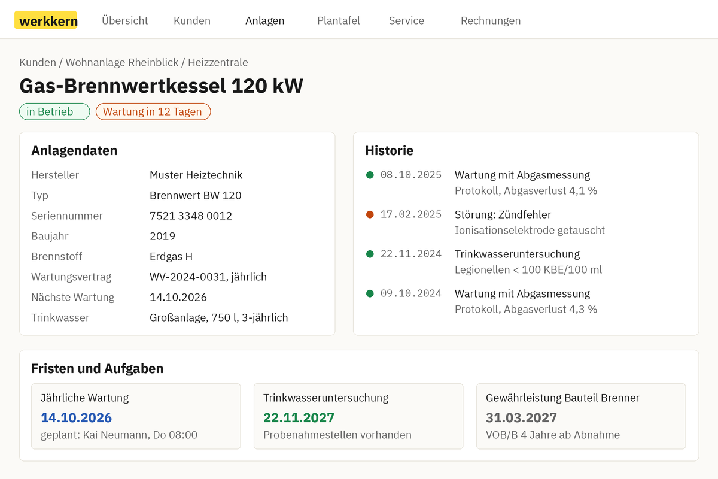The height and width of the screenshot is (479, 718).
Task: Click the 'in Betrieb' status badge
Action: click(x=54, y=111)
